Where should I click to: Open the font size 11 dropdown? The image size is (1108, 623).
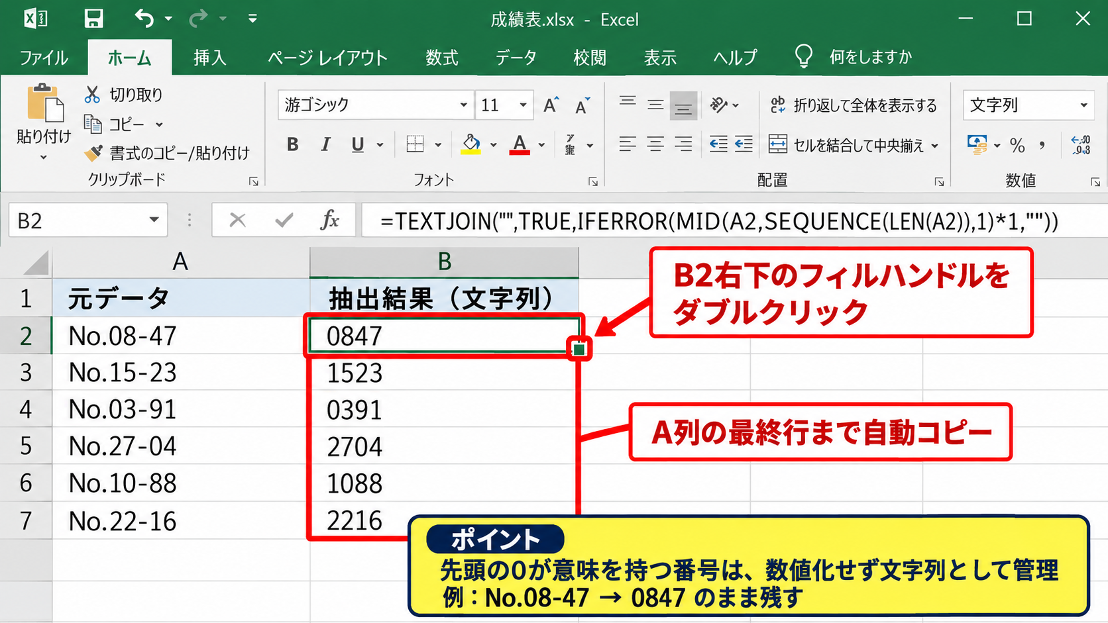point(523,105)
